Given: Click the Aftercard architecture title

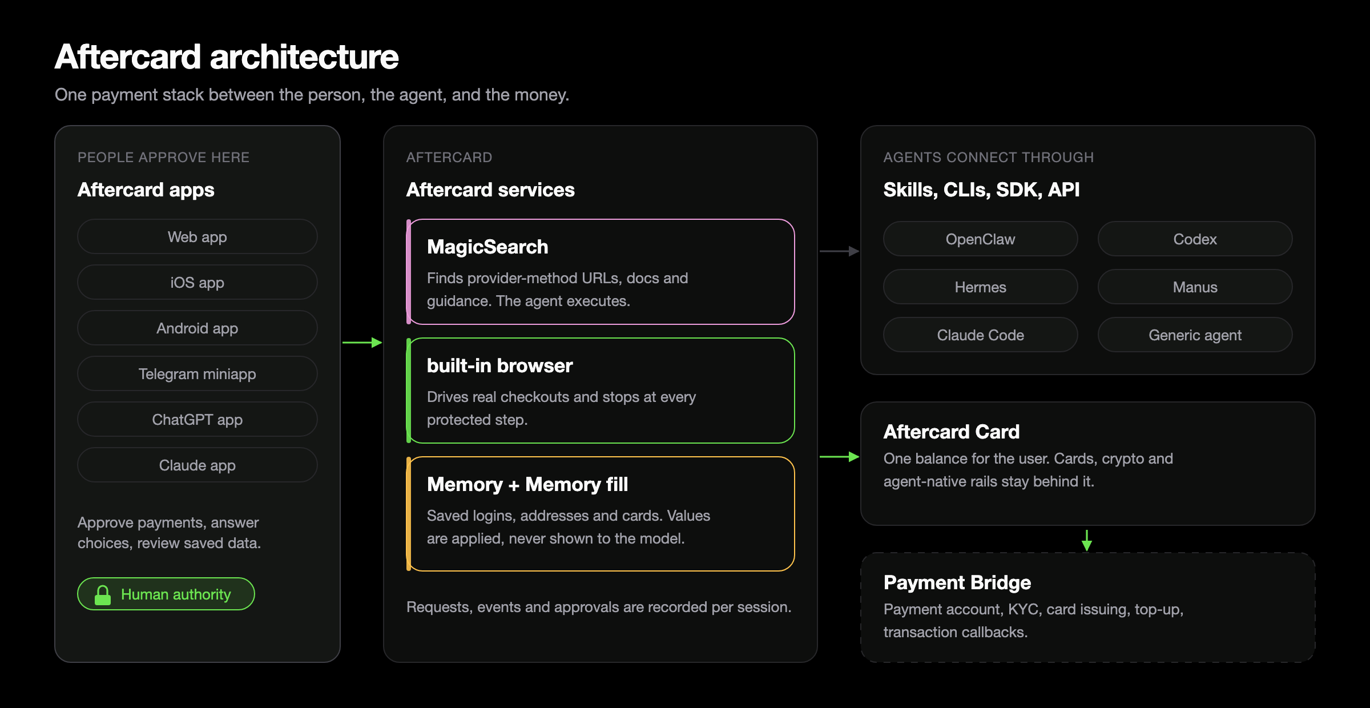Looking at the screenshot, I should tap(227, 57).
